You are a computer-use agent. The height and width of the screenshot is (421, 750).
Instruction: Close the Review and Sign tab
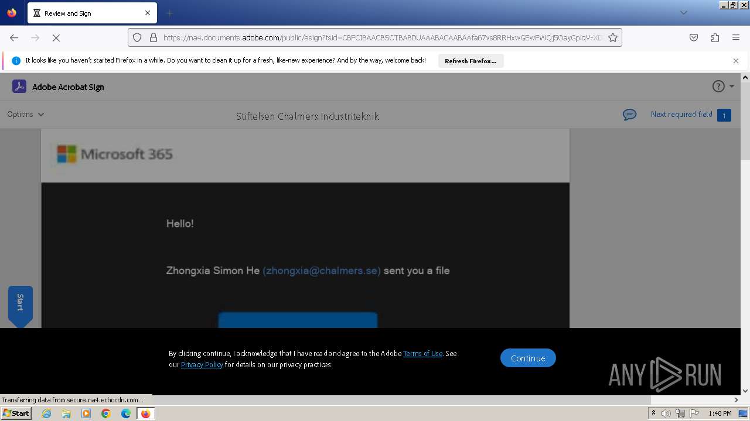point(147,13)
